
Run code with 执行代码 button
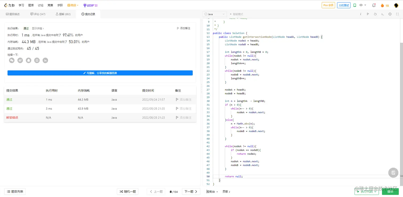[367, 191]
